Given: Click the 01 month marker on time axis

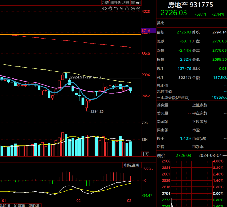Looking at the screenshot, I should [4, 201].
